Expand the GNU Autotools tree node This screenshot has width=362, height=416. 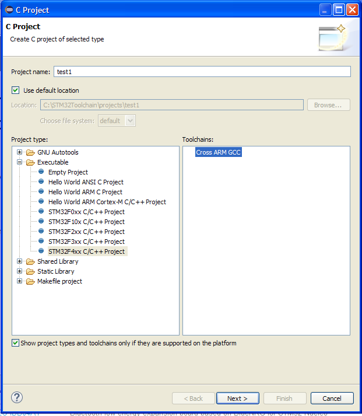tap(19, 152)
